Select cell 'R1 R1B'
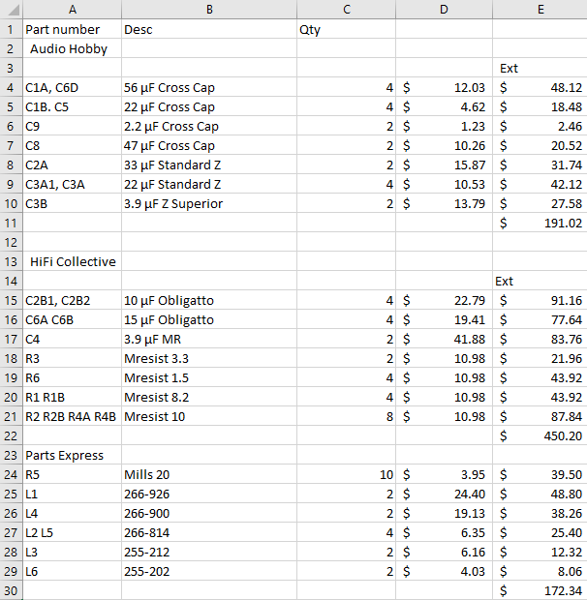The image size is (587, 600). coord(72,397)
